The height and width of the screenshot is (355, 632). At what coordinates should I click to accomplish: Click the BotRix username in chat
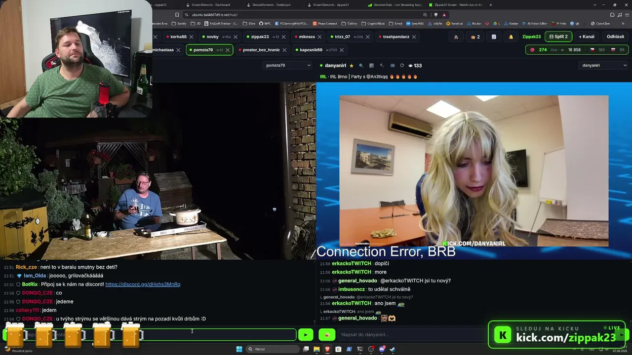(30, 284)
